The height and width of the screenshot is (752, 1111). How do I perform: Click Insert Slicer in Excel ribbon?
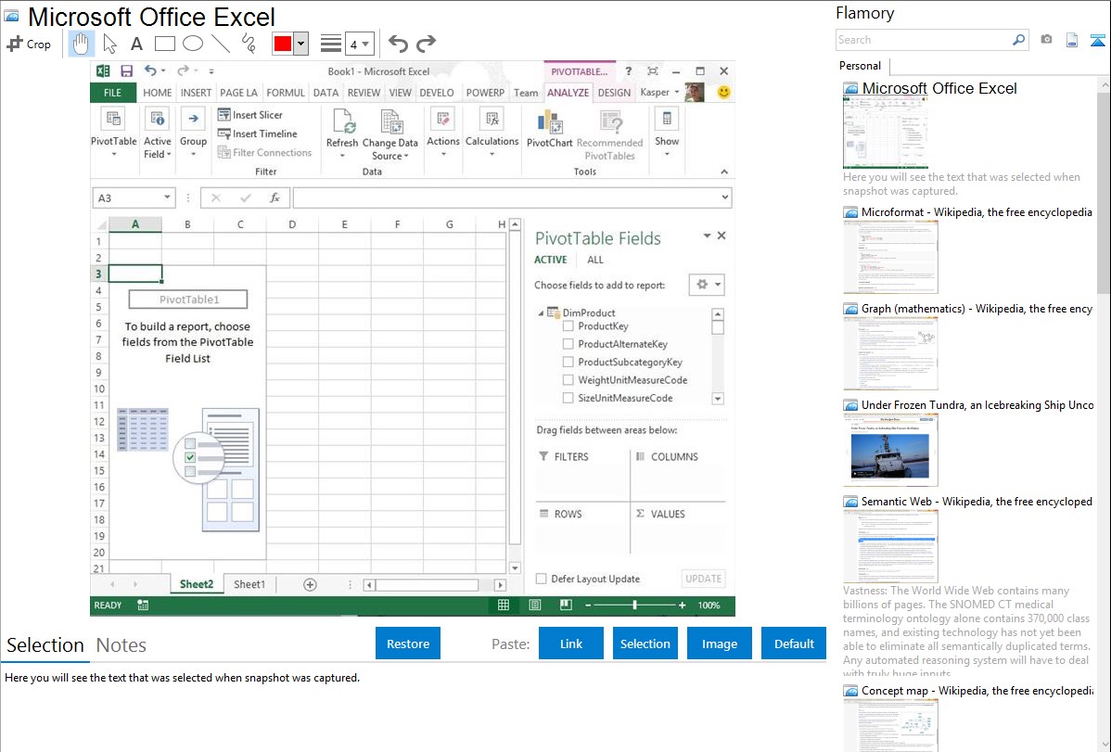250,115
